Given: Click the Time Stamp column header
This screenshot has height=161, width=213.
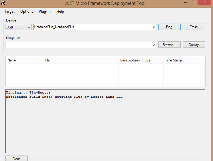Looking at the screenshot, I should coord(184,60).
